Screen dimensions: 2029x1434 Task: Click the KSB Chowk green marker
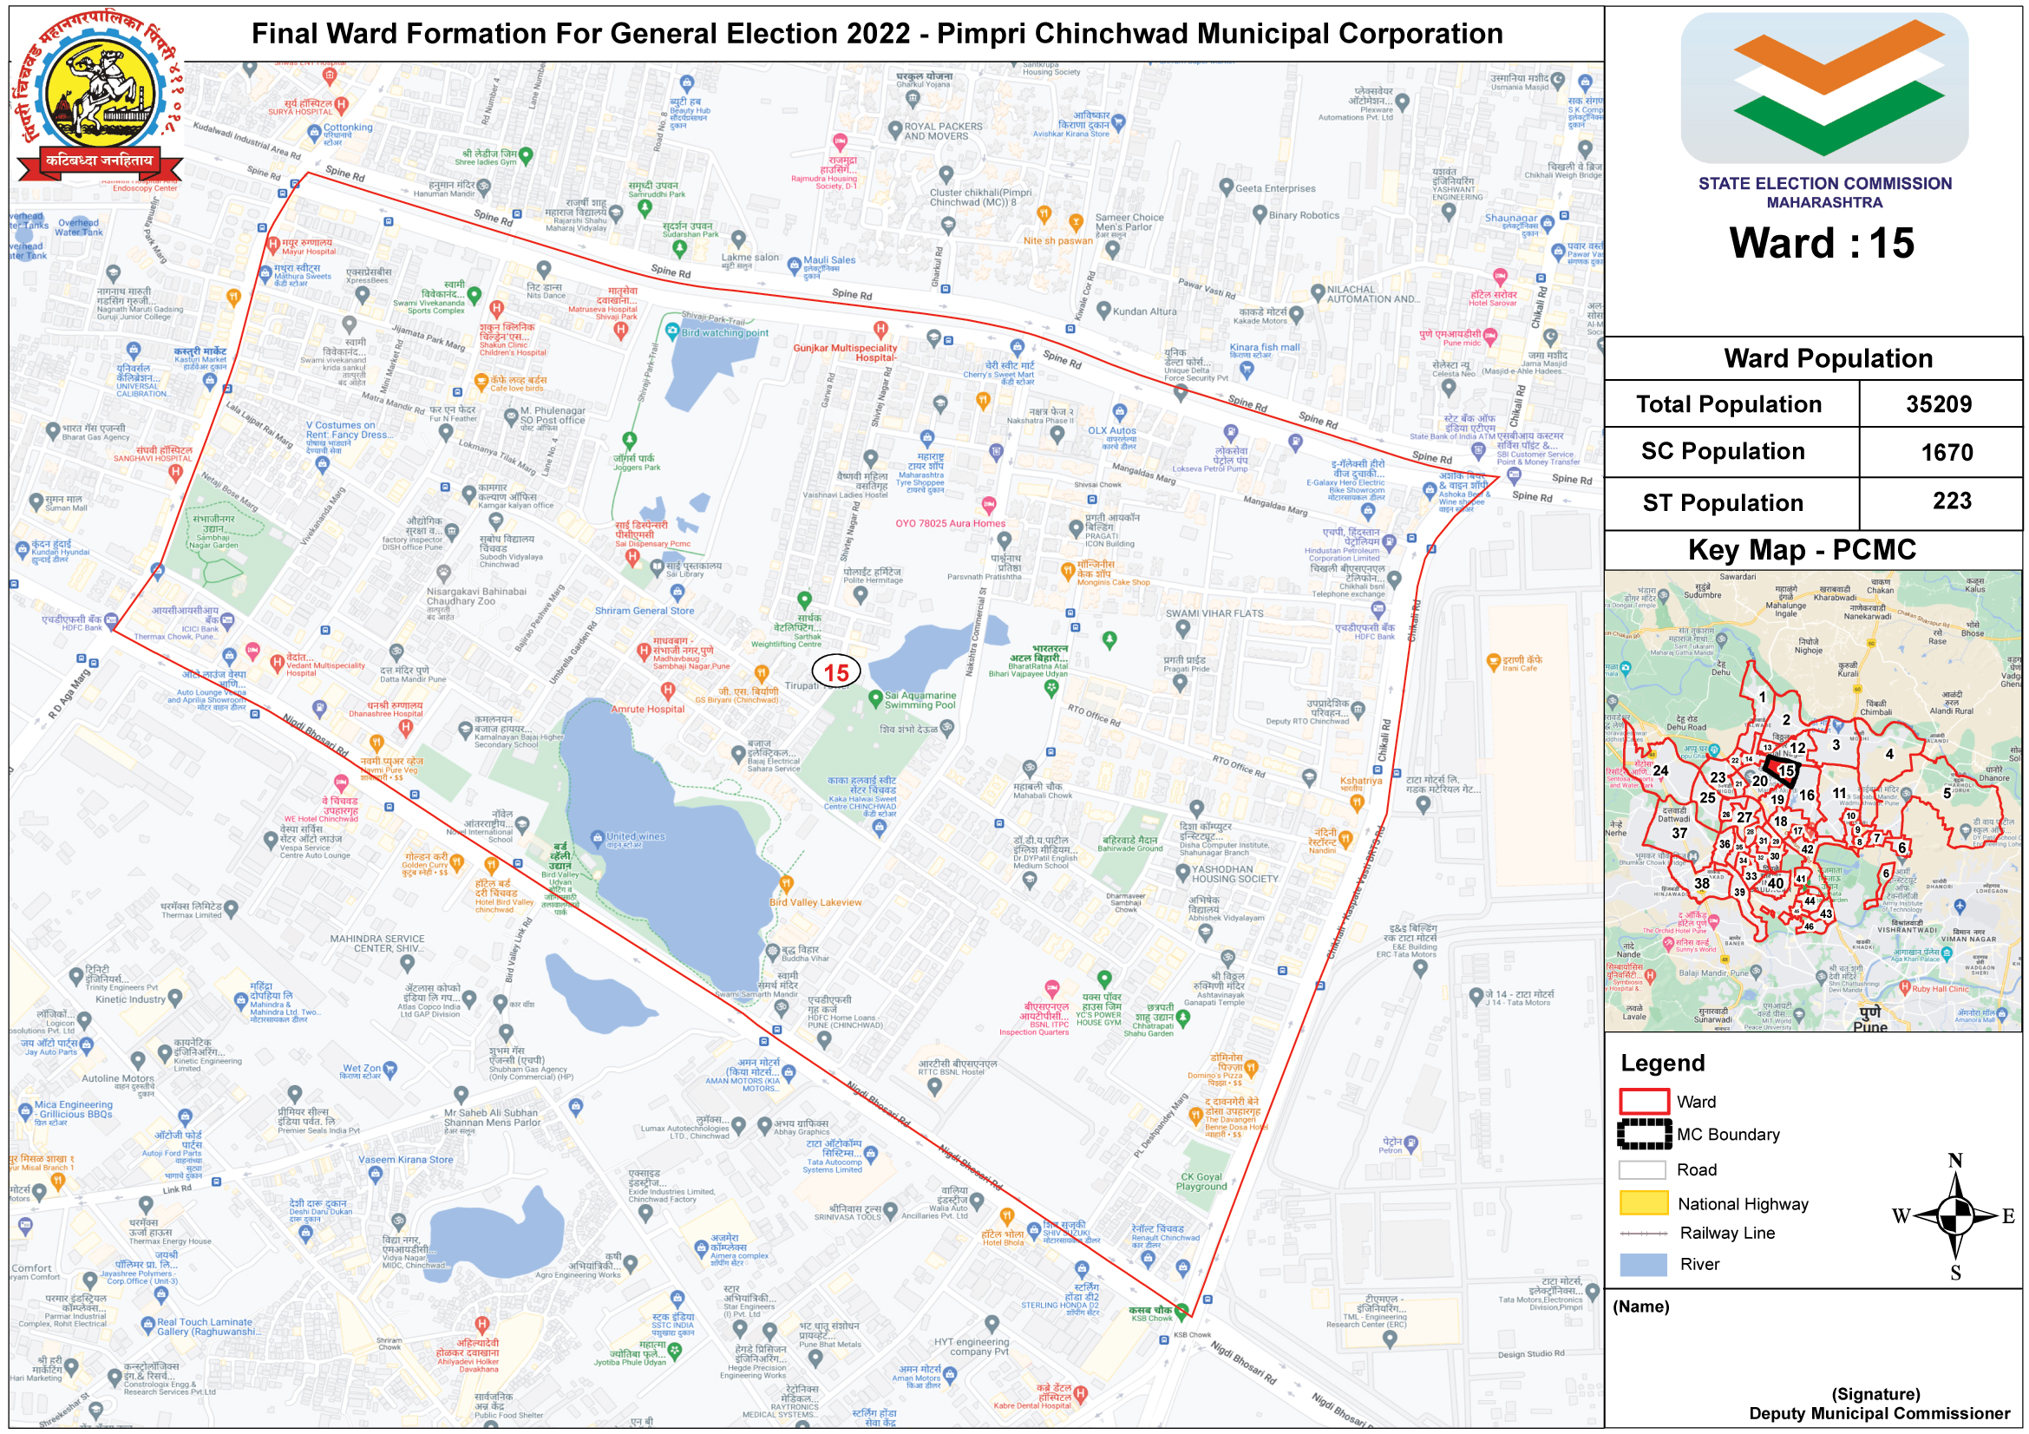[1181, 1311]
